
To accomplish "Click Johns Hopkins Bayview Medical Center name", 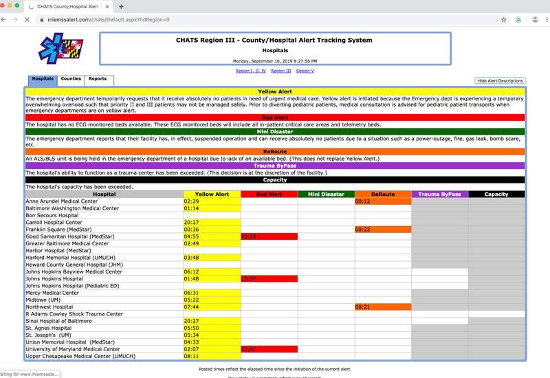I will pyautogui.click(x=74, y=271).
